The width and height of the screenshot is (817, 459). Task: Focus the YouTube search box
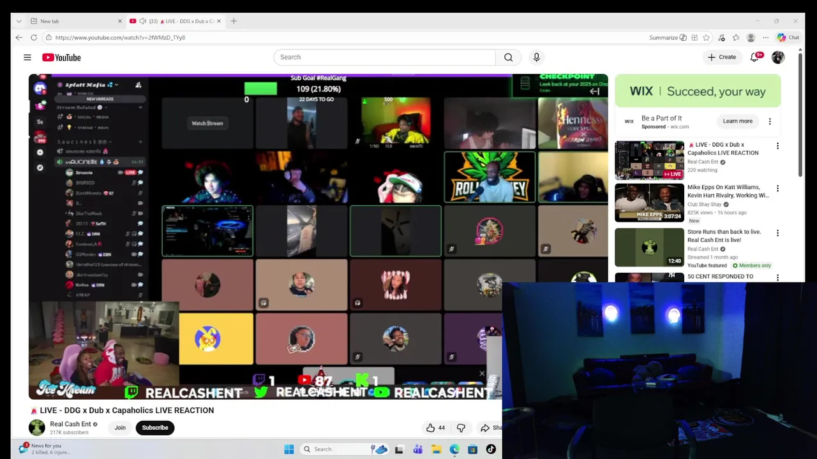(385, 57)
